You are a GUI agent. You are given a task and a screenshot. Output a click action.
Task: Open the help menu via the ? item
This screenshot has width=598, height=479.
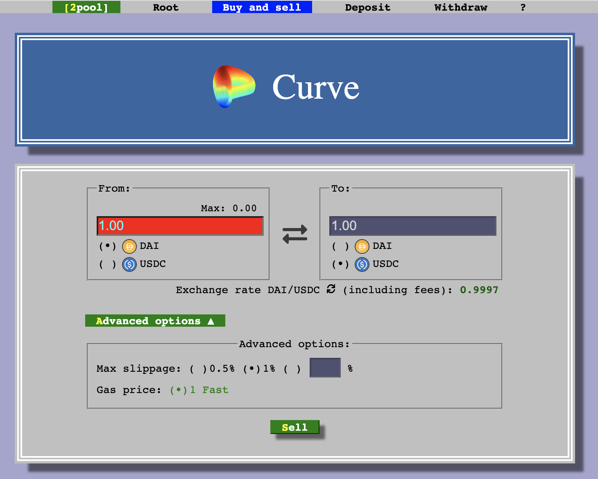click(523, 7)
